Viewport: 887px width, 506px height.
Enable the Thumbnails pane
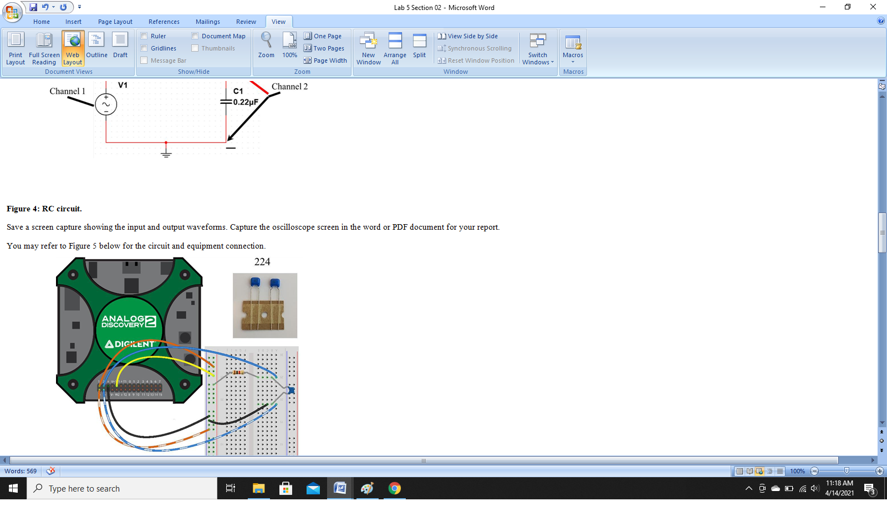(x=195, y=48)
